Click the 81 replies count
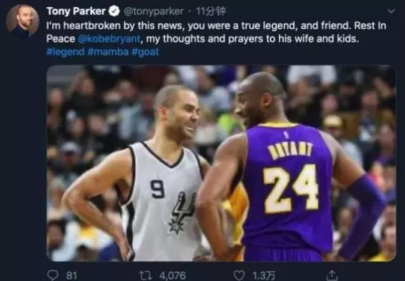Image resolution: width=405 pixels, height=281 pixels. pyautogui.click(x=72, y=276)
